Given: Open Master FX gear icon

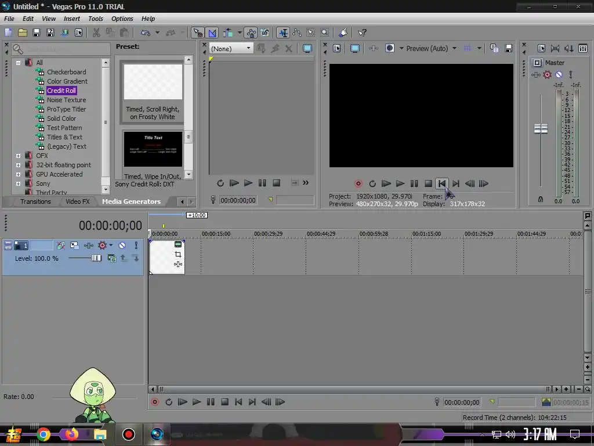Looking at the screenshot, I should tap(547, 75).
